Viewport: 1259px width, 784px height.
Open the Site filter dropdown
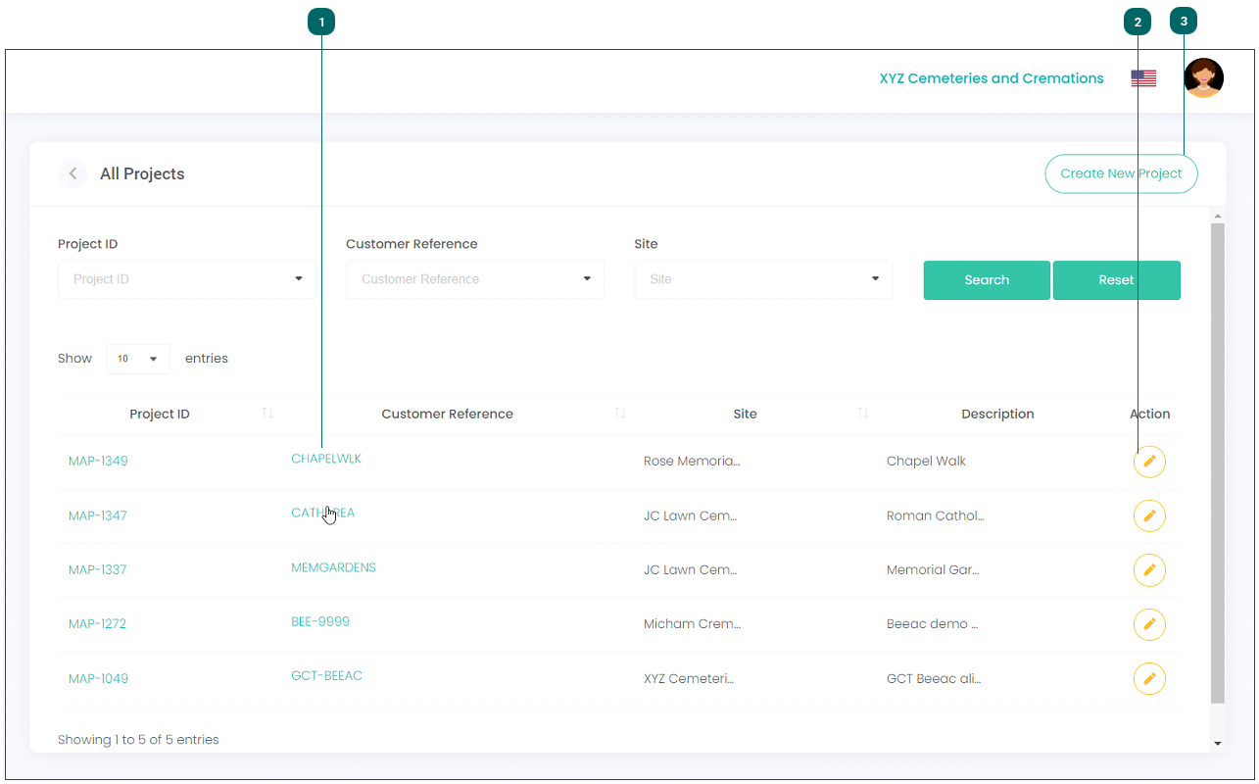(x=763, y=279)
